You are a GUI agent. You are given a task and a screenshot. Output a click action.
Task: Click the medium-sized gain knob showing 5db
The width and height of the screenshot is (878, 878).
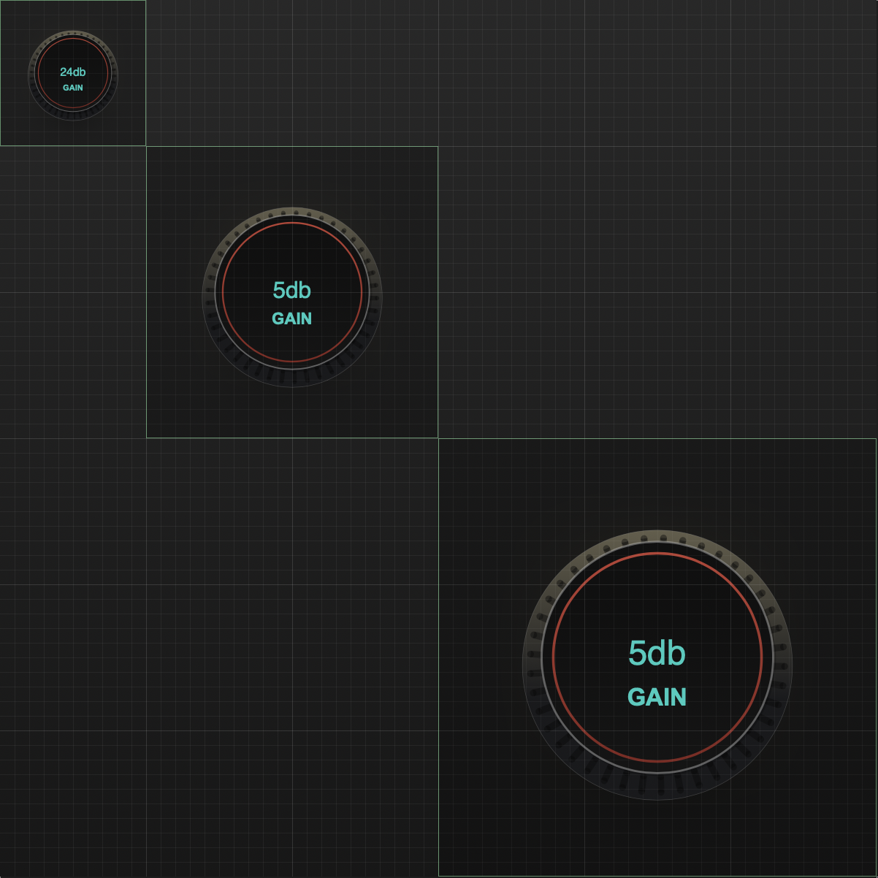tap(292, 296)
